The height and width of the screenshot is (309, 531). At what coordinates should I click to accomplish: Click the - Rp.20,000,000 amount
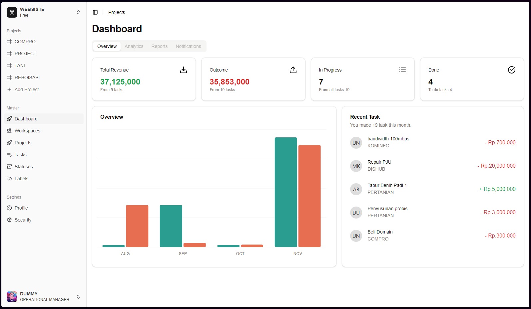tap(496, 166)
